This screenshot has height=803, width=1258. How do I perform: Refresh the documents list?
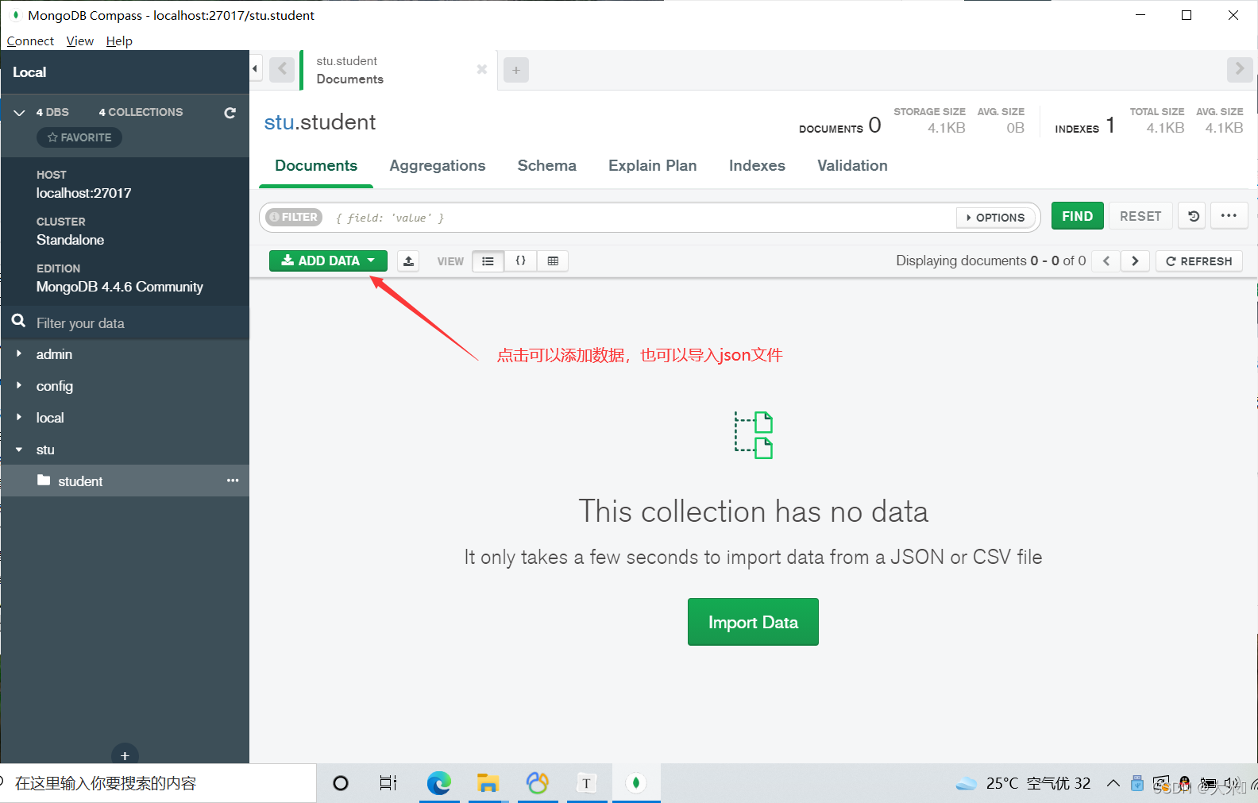point(1198,261)
